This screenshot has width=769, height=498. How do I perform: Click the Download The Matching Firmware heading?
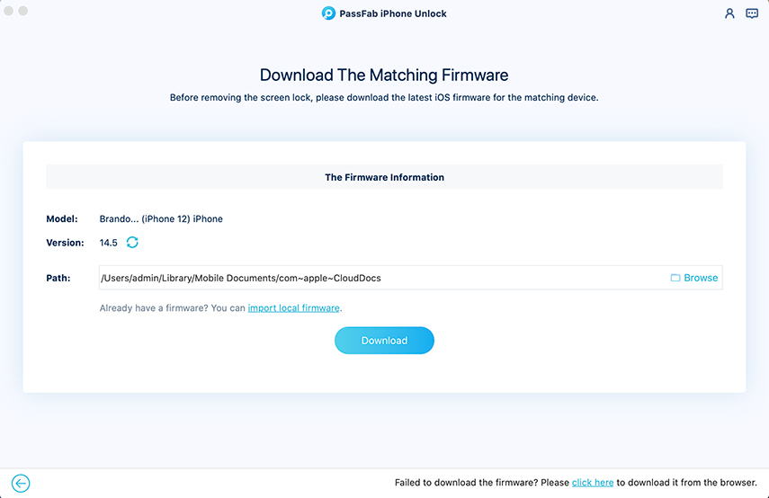pos(384,75)
